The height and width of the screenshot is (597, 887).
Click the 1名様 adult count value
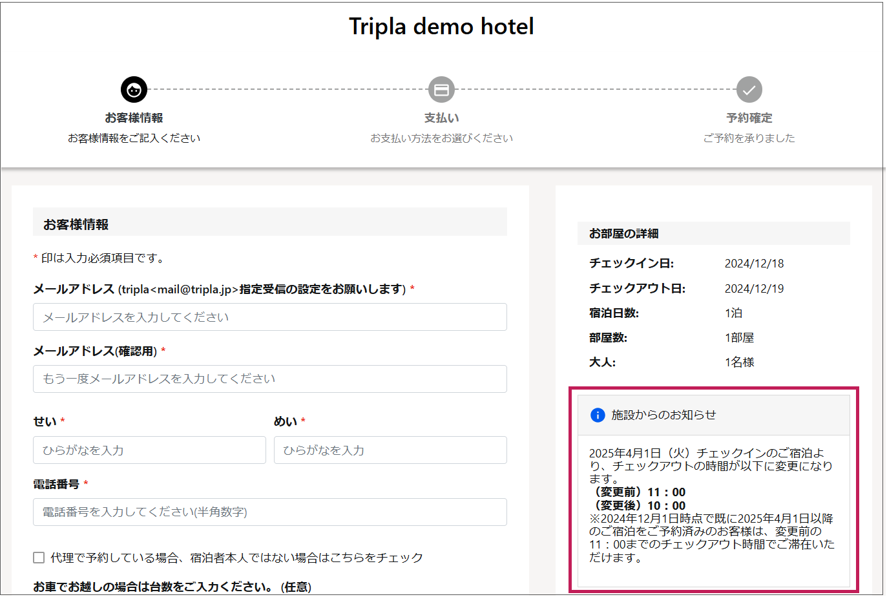point(739,362)
